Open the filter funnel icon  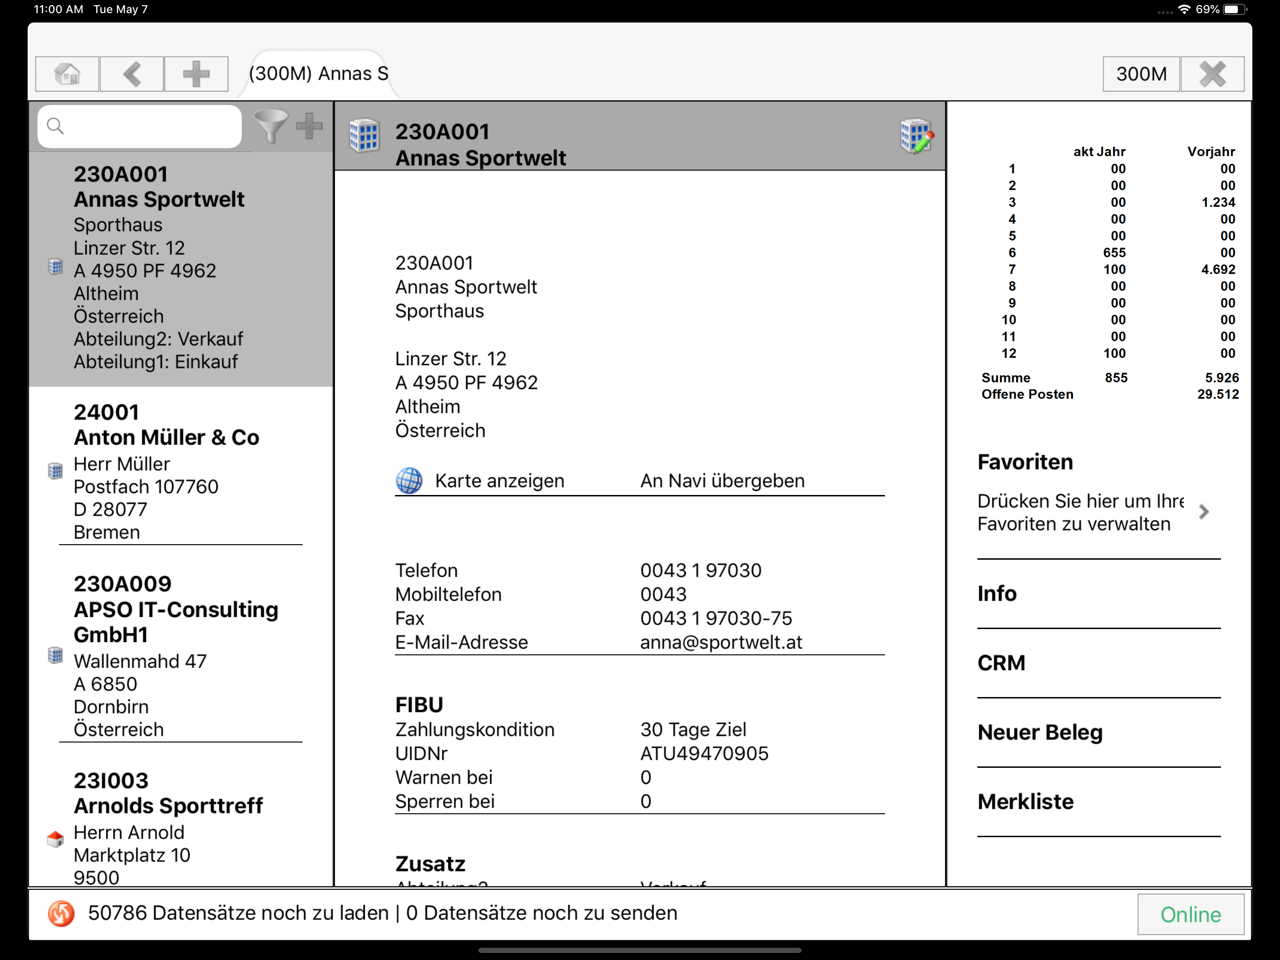(x=270, y=126)
